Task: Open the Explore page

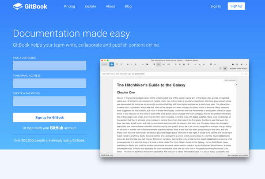Action: coord(90,7)
